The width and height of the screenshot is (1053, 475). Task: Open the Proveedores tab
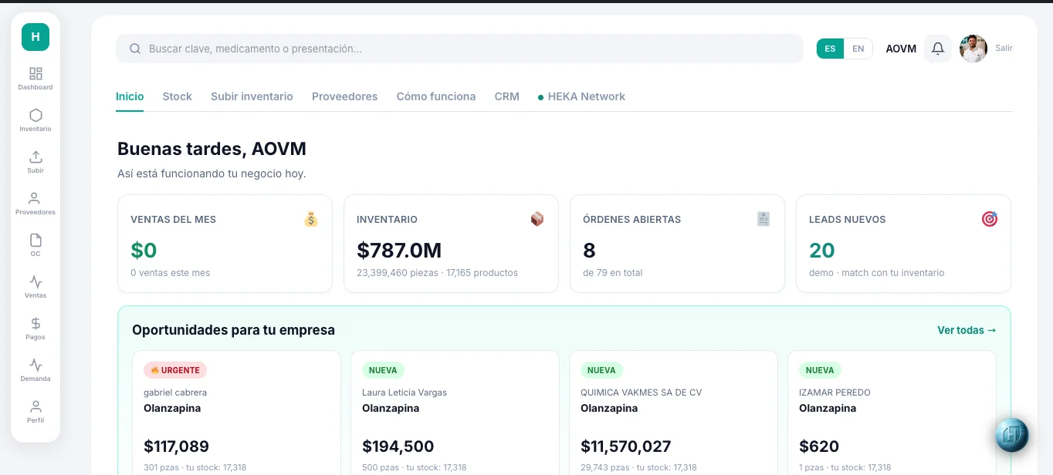click(344, 96)
